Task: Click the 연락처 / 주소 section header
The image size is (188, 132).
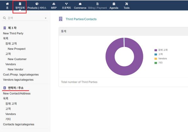Action: point(16,88)
